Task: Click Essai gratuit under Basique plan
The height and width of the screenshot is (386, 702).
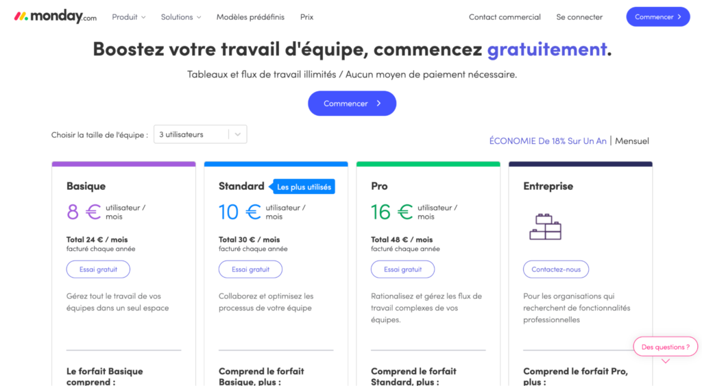Action: click(x=98, y=269)
